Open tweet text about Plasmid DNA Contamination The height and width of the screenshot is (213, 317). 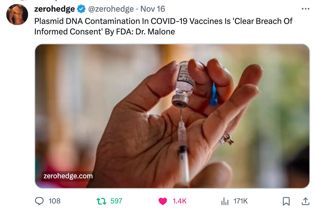pos(163,26)
